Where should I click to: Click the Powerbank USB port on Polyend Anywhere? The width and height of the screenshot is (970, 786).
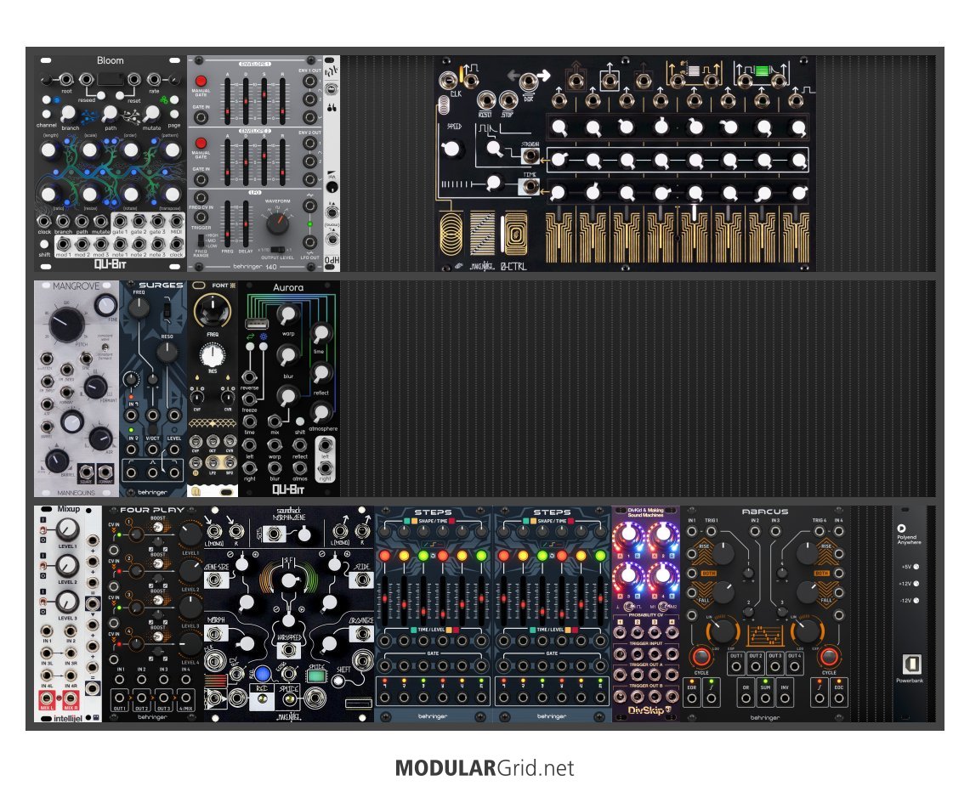pos(912,664)
